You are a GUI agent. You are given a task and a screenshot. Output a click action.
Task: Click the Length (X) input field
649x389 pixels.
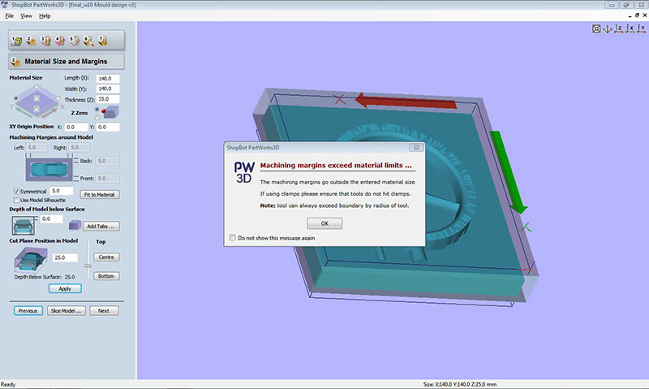pyautogui.click(x=108, y=78)
